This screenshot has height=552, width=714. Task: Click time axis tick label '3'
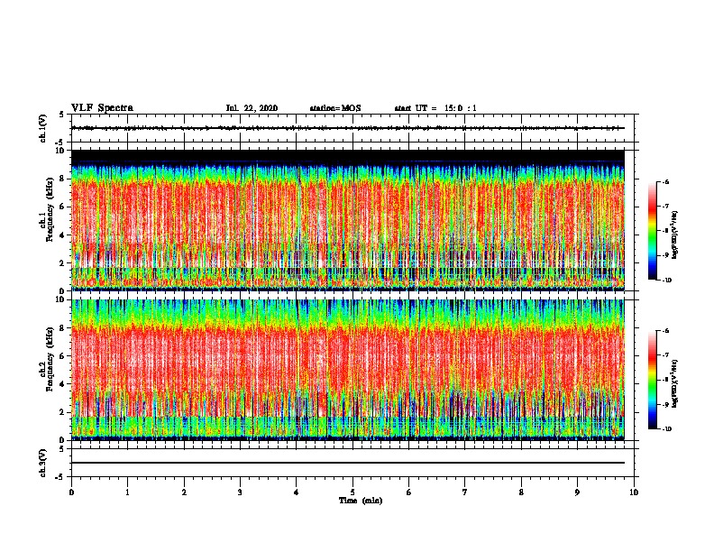click(x=240, y=492)
